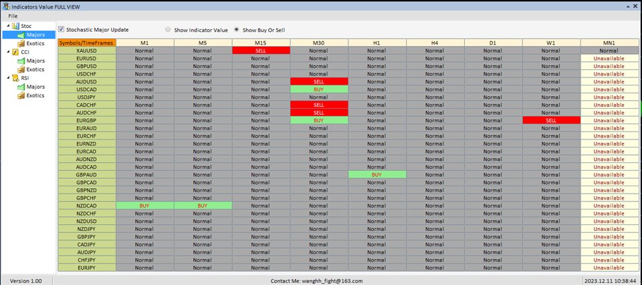Select the GBPUSD symbol row label

pos(87,66)
